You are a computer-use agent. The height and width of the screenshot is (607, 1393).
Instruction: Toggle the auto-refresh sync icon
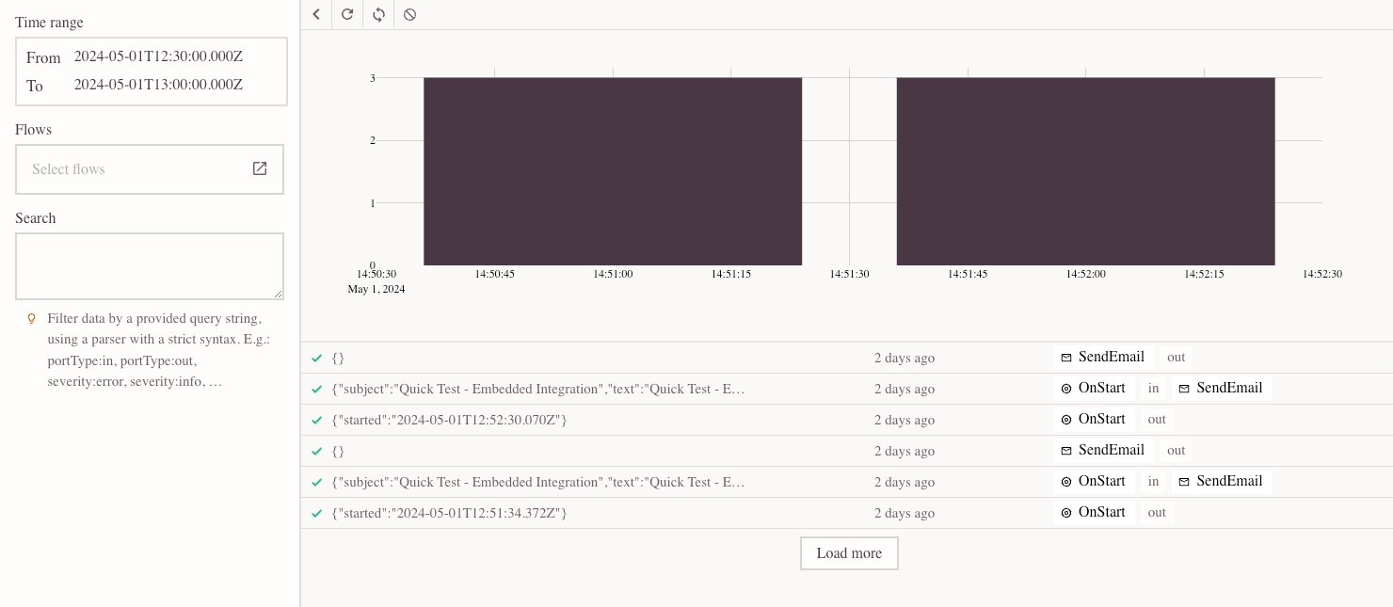click(x=378, y=14)
